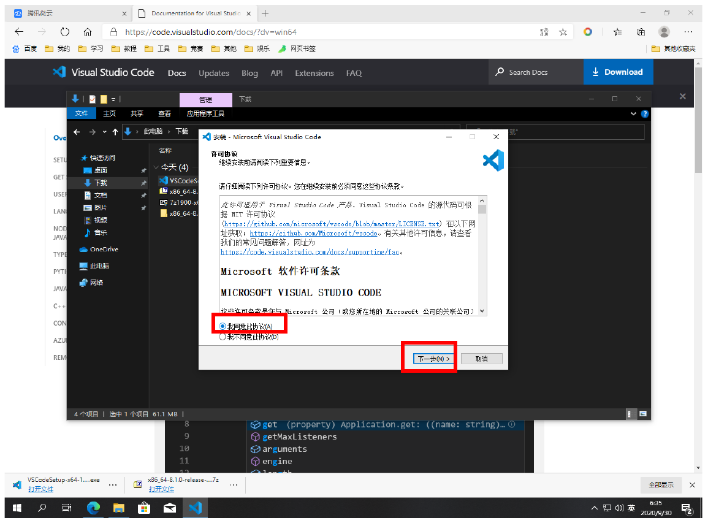Screen dimensions: 708x523
Task: Open the Extensions menu item in the navbar
Action: [x=314, y=73]
